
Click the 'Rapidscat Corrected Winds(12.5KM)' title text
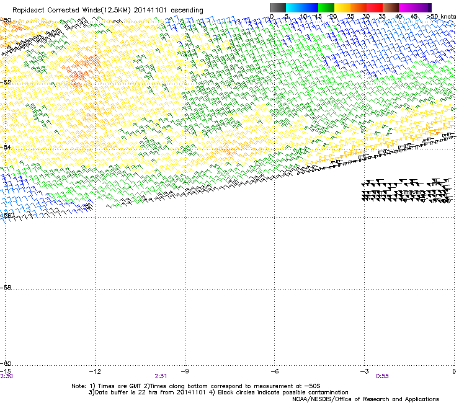71,11
